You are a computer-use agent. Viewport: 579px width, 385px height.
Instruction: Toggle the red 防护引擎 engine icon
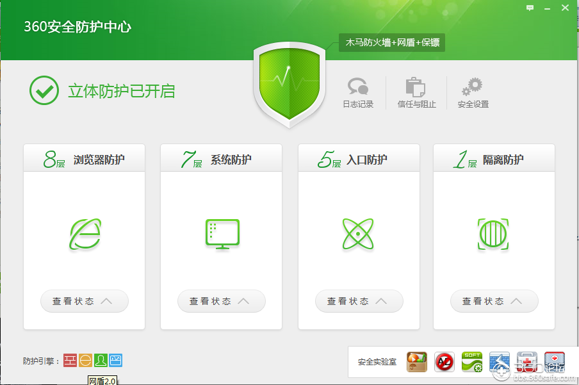(x=69, y=360)
